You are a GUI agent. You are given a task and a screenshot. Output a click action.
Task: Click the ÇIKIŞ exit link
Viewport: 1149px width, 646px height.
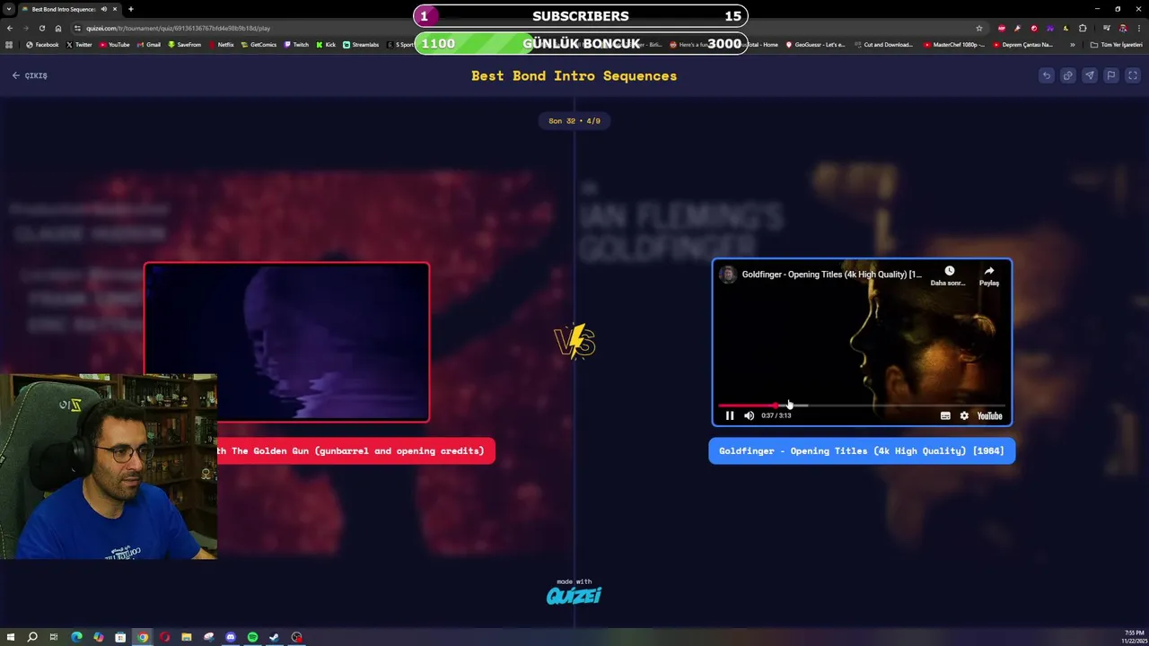(30, 75)
